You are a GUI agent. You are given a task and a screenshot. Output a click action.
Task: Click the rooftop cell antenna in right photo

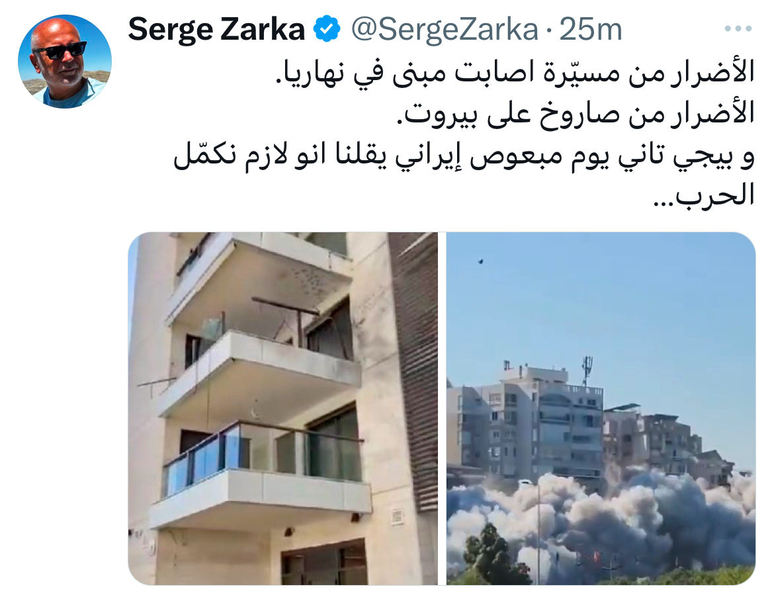click(587, 370)
